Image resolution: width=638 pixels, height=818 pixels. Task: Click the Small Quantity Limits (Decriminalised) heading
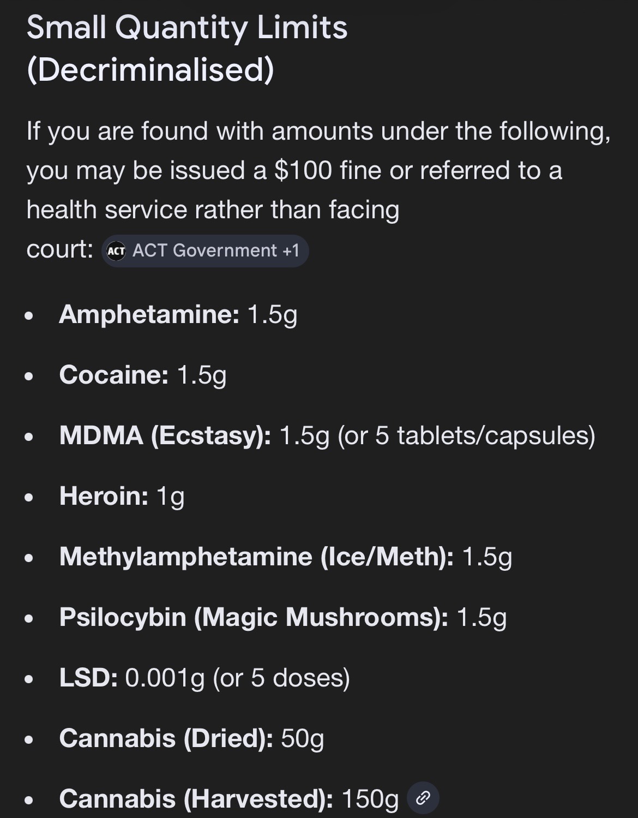pos(186,49)
